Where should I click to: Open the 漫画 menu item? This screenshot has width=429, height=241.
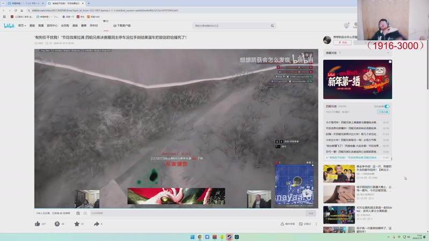tap(75, 26)
